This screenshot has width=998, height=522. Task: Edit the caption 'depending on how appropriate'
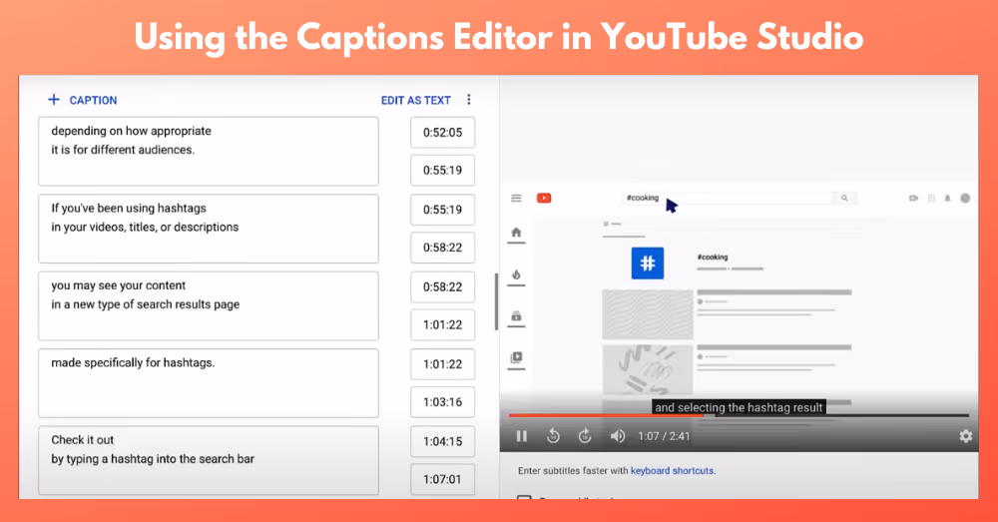tap(209, 151)
